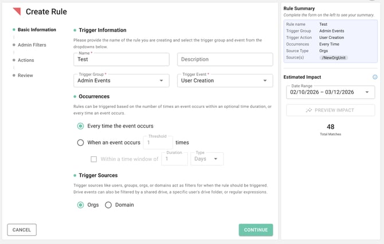Click the Preview Impact button
Viewport: 384px width, 244px height.
[330, 110]
